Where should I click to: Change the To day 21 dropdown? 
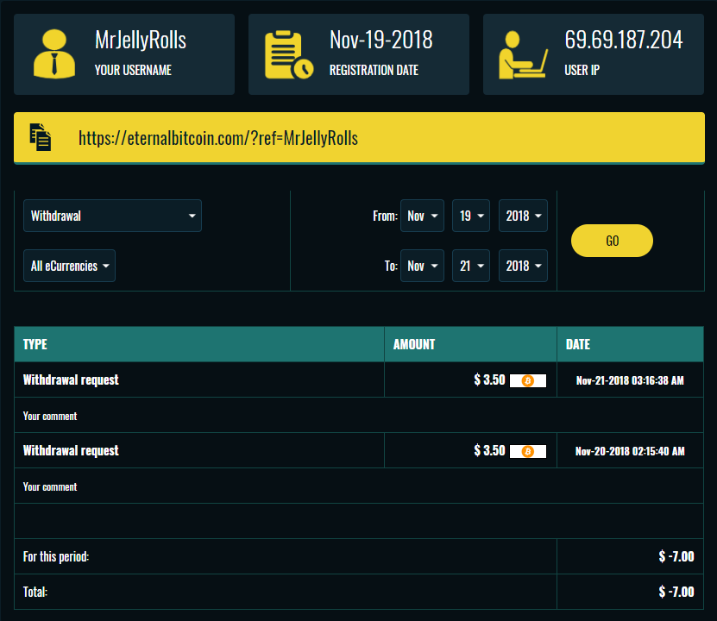click(471, 266)
